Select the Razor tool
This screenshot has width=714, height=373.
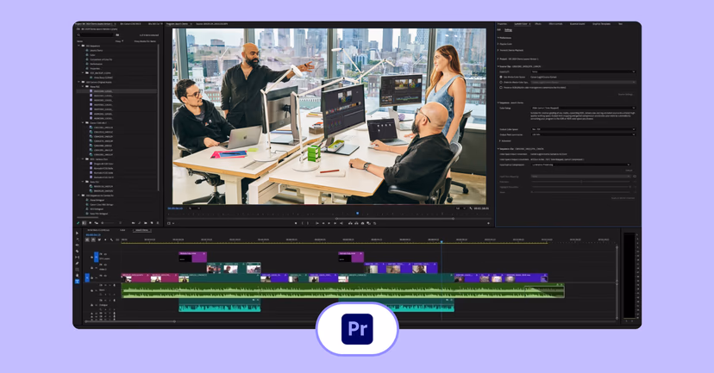point(77,251)
